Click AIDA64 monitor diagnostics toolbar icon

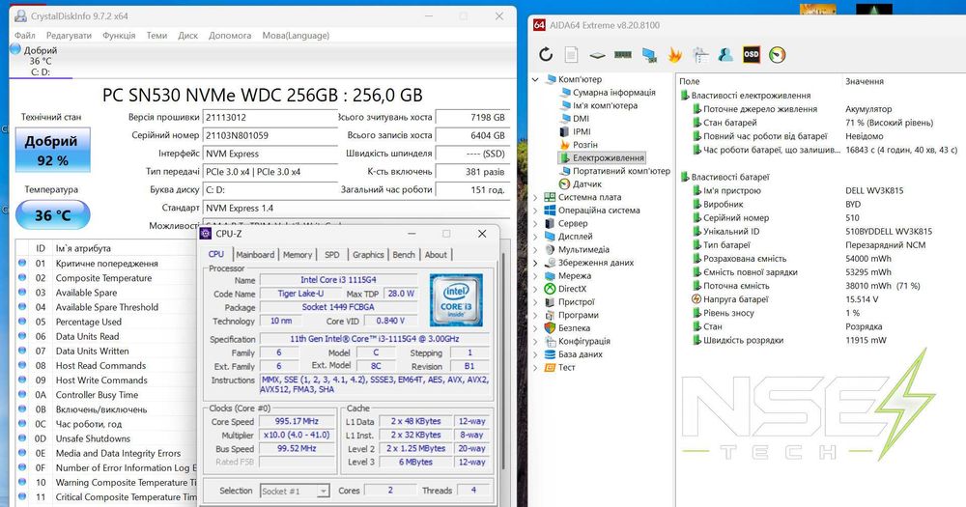pyautogui.click(x=649, y=55)
